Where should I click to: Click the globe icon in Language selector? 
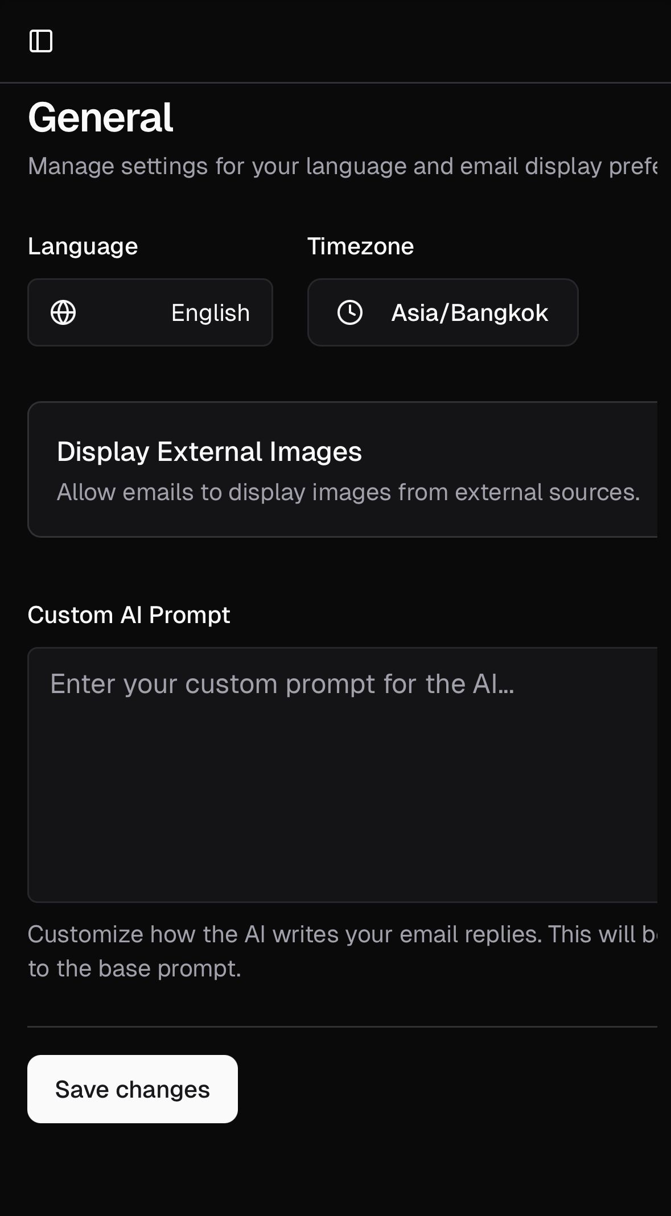pyautogui.click(x=63, y=312)
